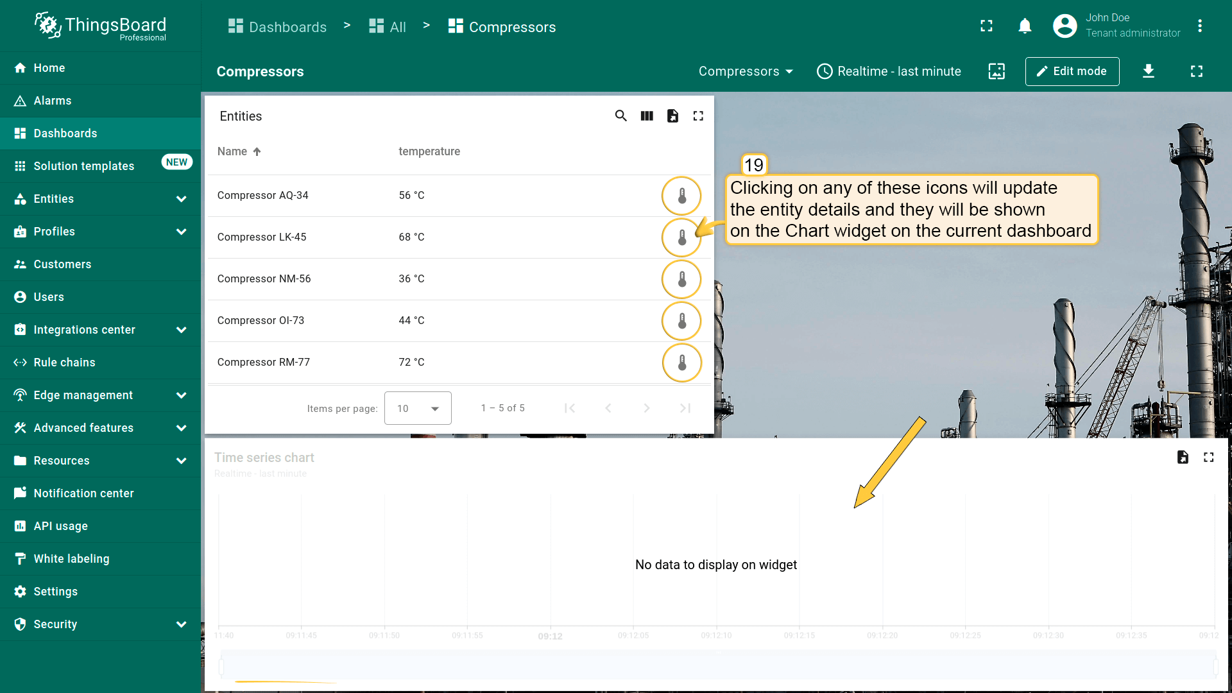Click thermometer icon for Compressor AQ-34
Image resolution: width=1232 pixels, height=693 pixels.
click(x=681, y=196)
